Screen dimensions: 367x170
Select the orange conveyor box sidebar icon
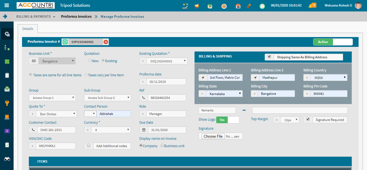[7, 117]
